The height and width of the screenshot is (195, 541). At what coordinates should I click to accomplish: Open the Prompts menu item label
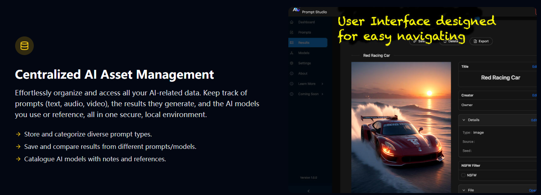point(305,33)
